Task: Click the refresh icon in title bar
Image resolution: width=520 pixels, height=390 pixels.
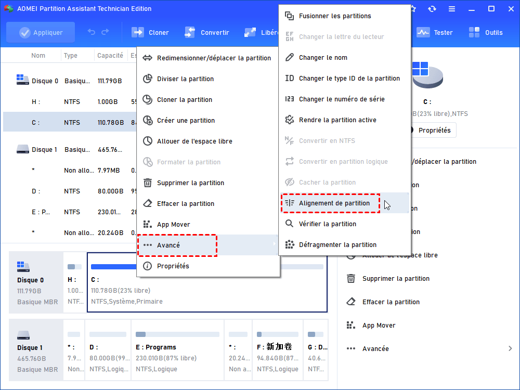Action: point(432,9)
